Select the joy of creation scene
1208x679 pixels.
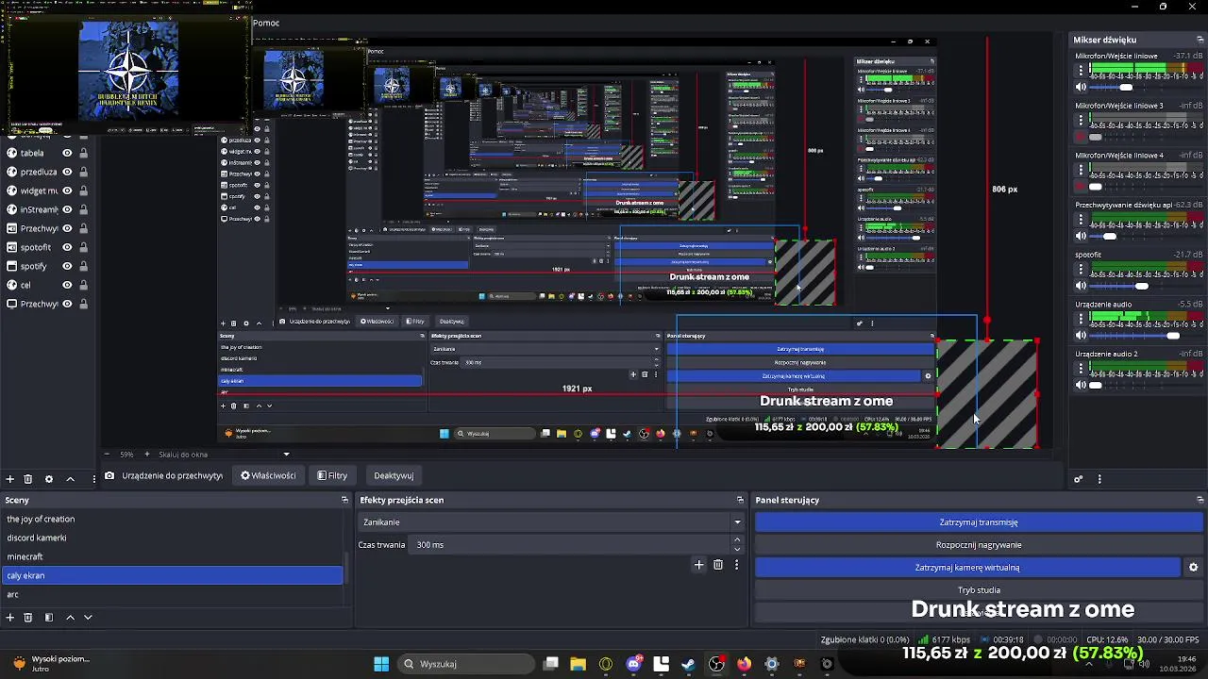[x=172, y=519]
